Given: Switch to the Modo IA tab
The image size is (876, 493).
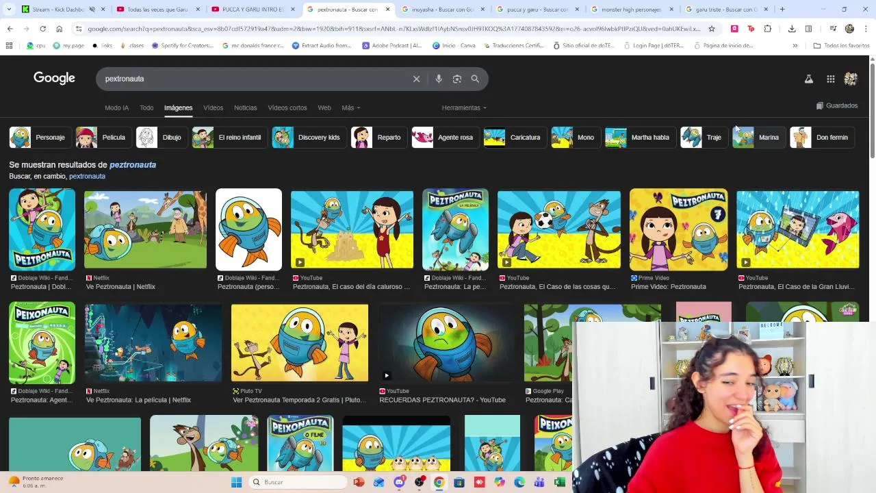Looking at the screenshot, I should (116, 108).
